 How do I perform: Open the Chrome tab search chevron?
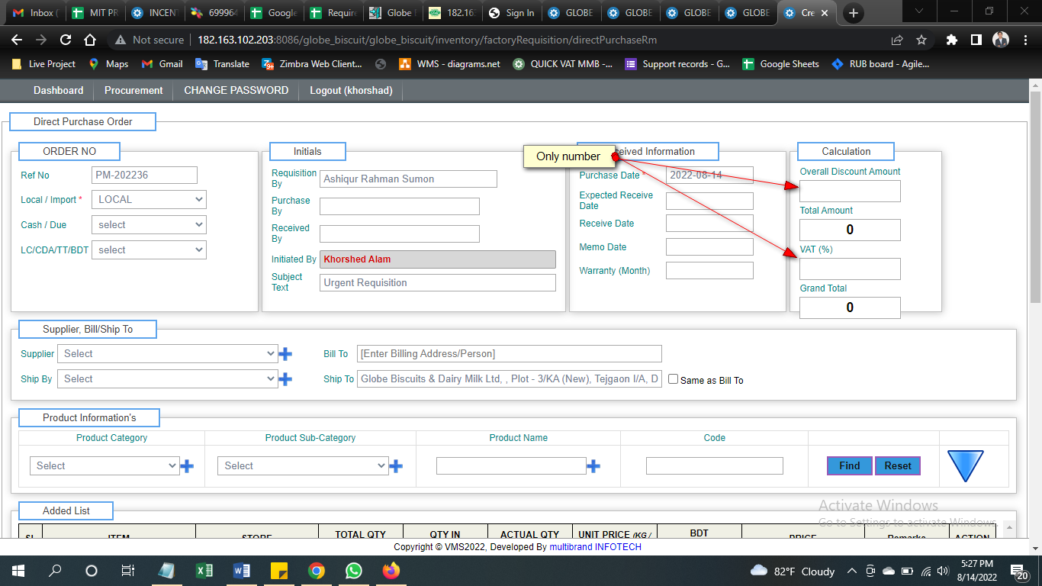[x=919, y=11]
